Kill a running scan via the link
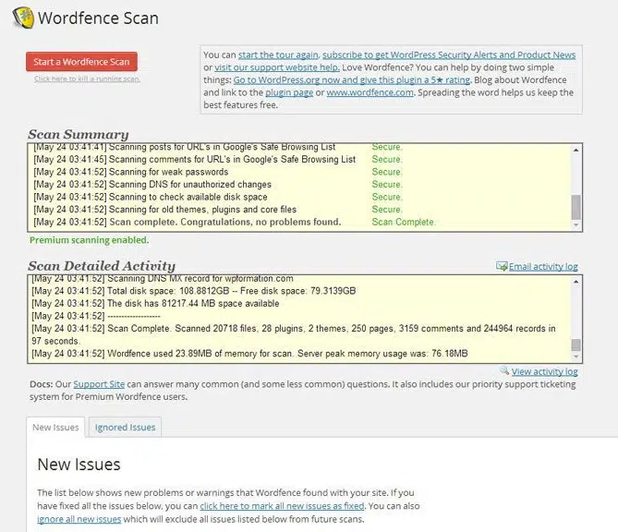This screenshot has height=532, width=618. 87,79
